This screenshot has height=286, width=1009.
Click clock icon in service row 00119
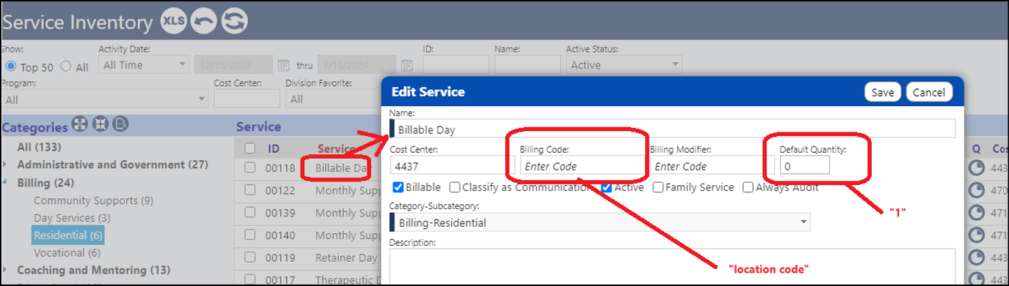click(x=977, y=258)
